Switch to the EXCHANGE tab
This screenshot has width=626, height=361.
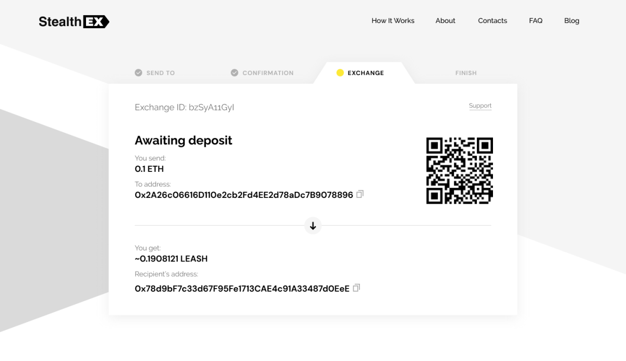pos(365,73)
